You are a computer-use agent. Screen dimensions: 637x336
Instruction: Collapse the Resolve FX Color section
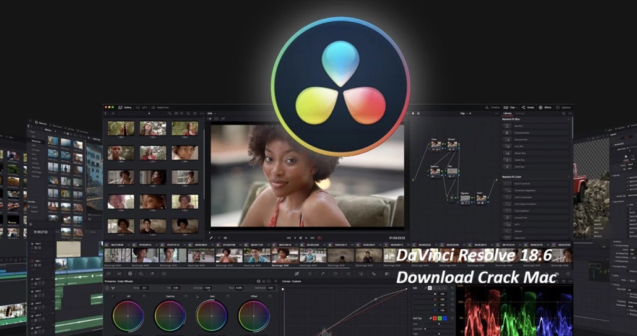coord(568,177)
